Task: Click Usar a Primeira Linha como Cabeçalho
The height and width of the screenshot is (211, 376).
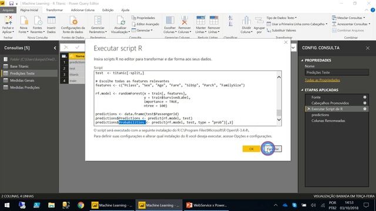Action: (297, 24)
